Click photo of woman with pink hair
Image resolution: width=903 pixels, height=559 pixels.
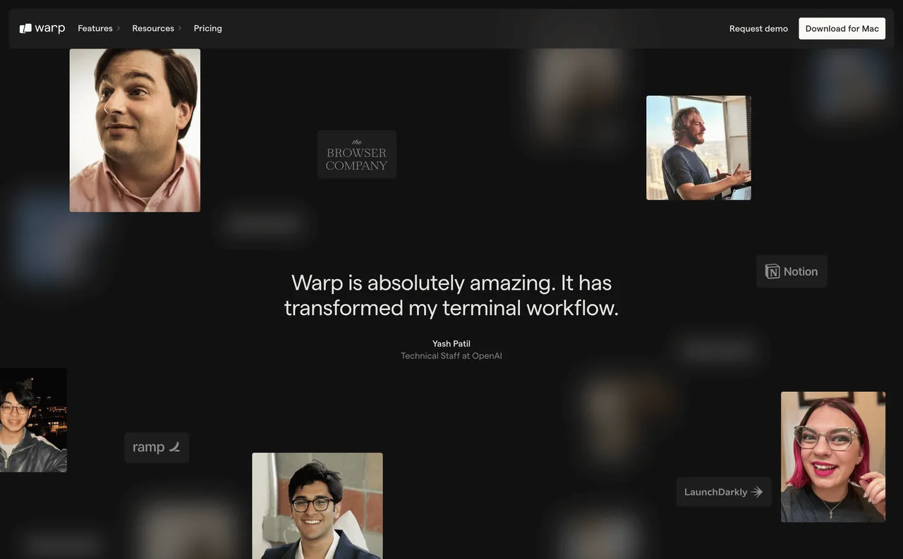tap(832, 457)
